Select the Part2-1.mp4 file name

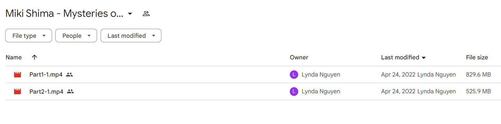click(46, 91)
